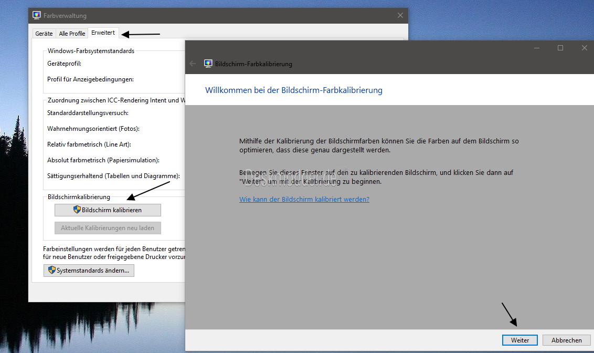
Task: Click the Windows-Farbsystemstandards group title
Action: pos(91,51)
